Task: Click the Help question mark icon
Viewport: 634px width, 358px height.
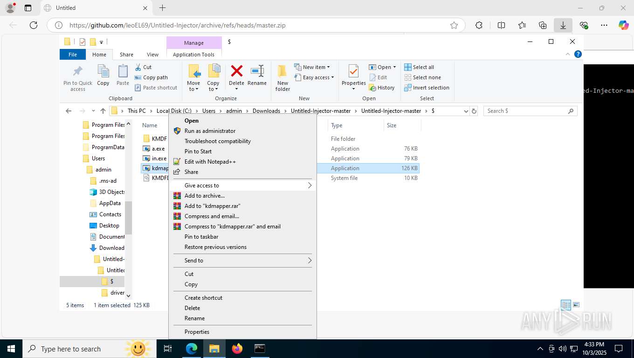Action: click(x=578, y=54)
